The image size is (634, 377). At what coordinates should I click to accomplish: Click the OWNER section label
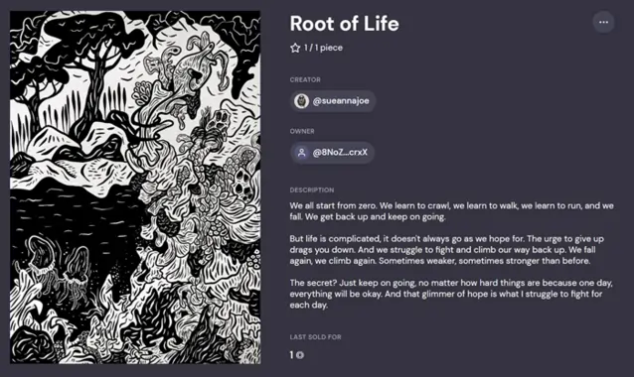coord(302,131)
